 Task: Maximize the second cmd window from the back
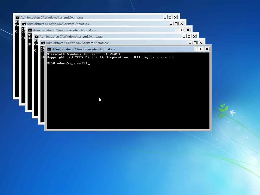coord(176,24)
